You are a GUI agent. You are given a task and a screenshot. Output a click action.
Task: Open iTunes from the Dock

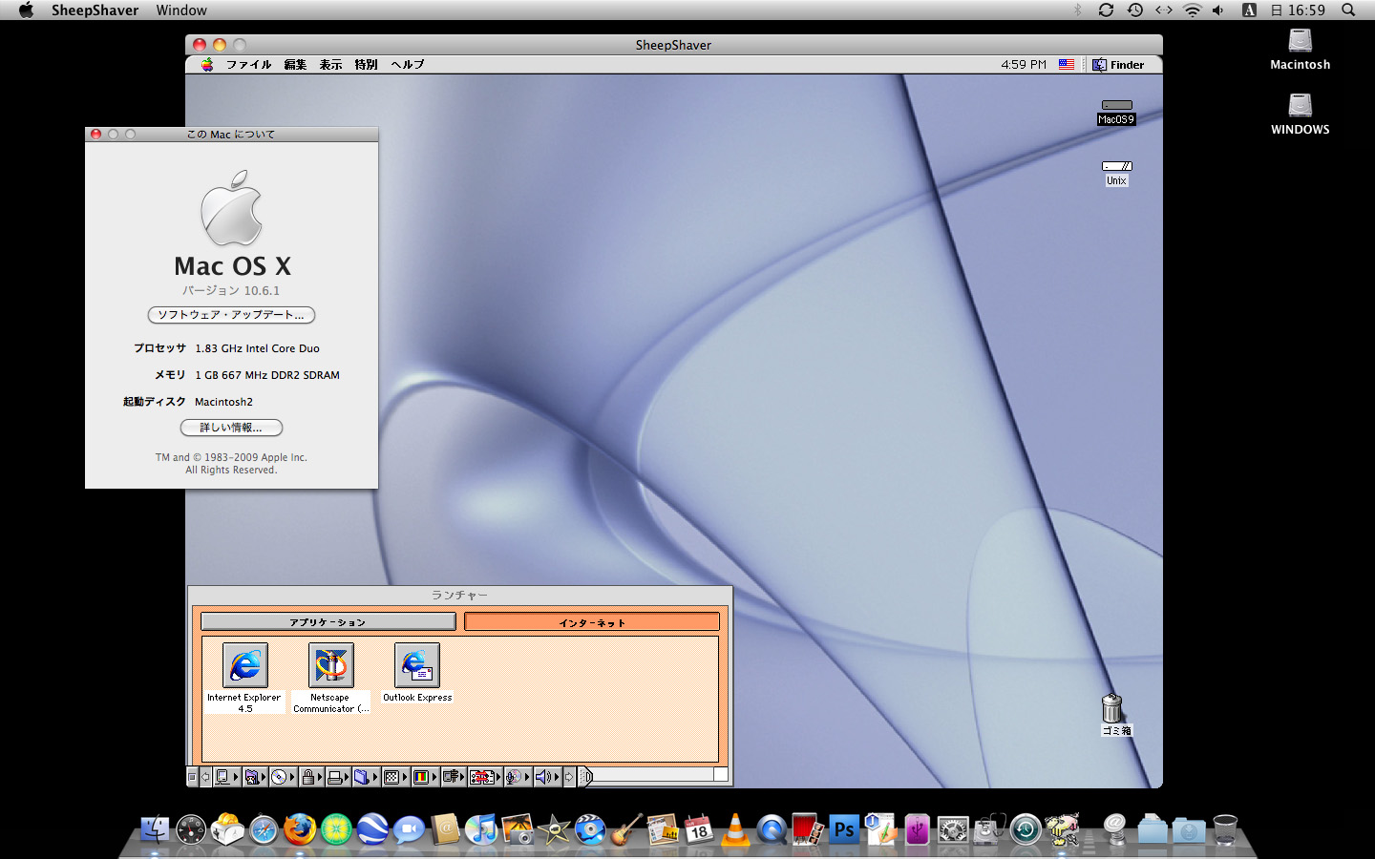click(482, 829)
